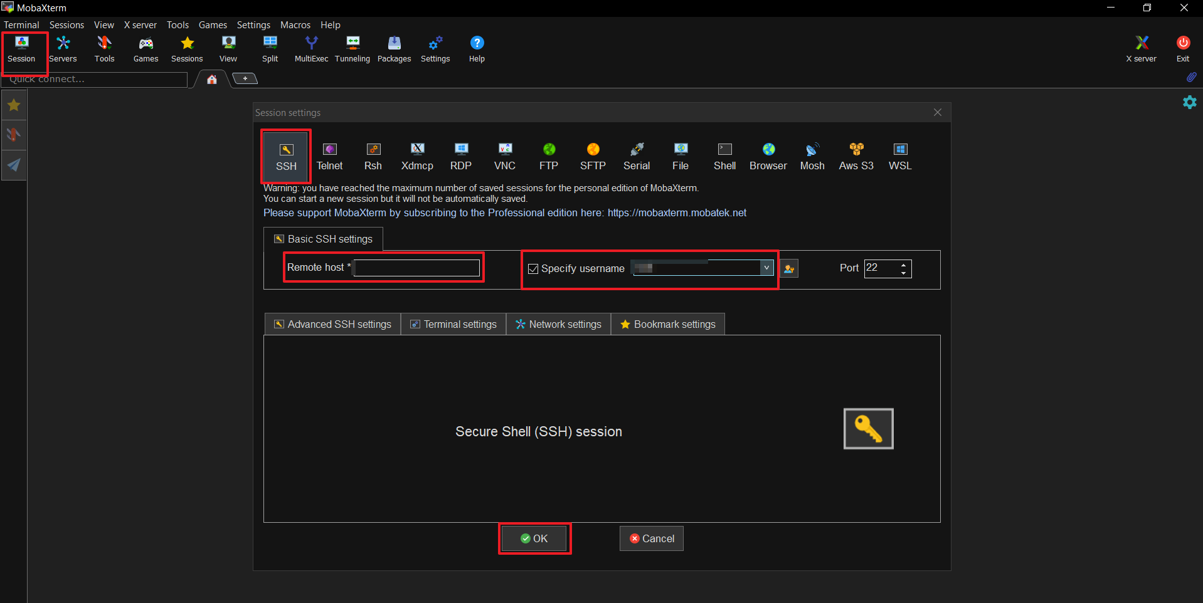Click the MultiExec toolbar icon
The image size is (1203, 603).
point(311,49)
